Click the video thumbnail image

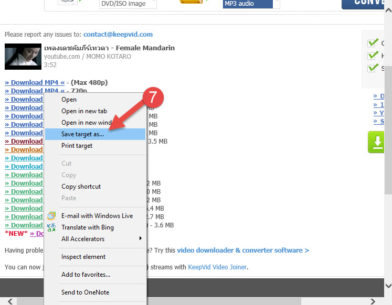point(23,57)
